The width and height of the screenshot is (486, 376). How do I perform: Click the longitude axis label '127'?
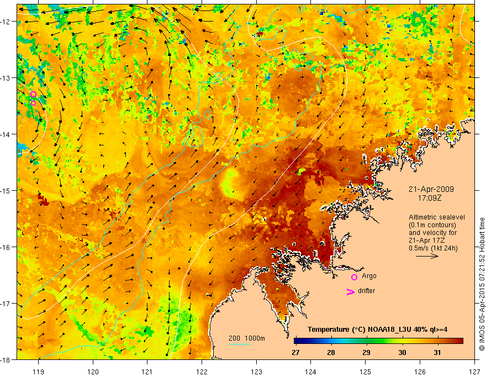tap(474, 372)
